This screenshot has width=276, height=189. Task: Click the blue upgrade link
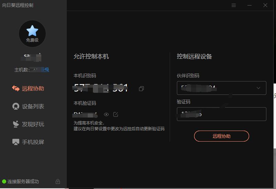coord(45,70)
